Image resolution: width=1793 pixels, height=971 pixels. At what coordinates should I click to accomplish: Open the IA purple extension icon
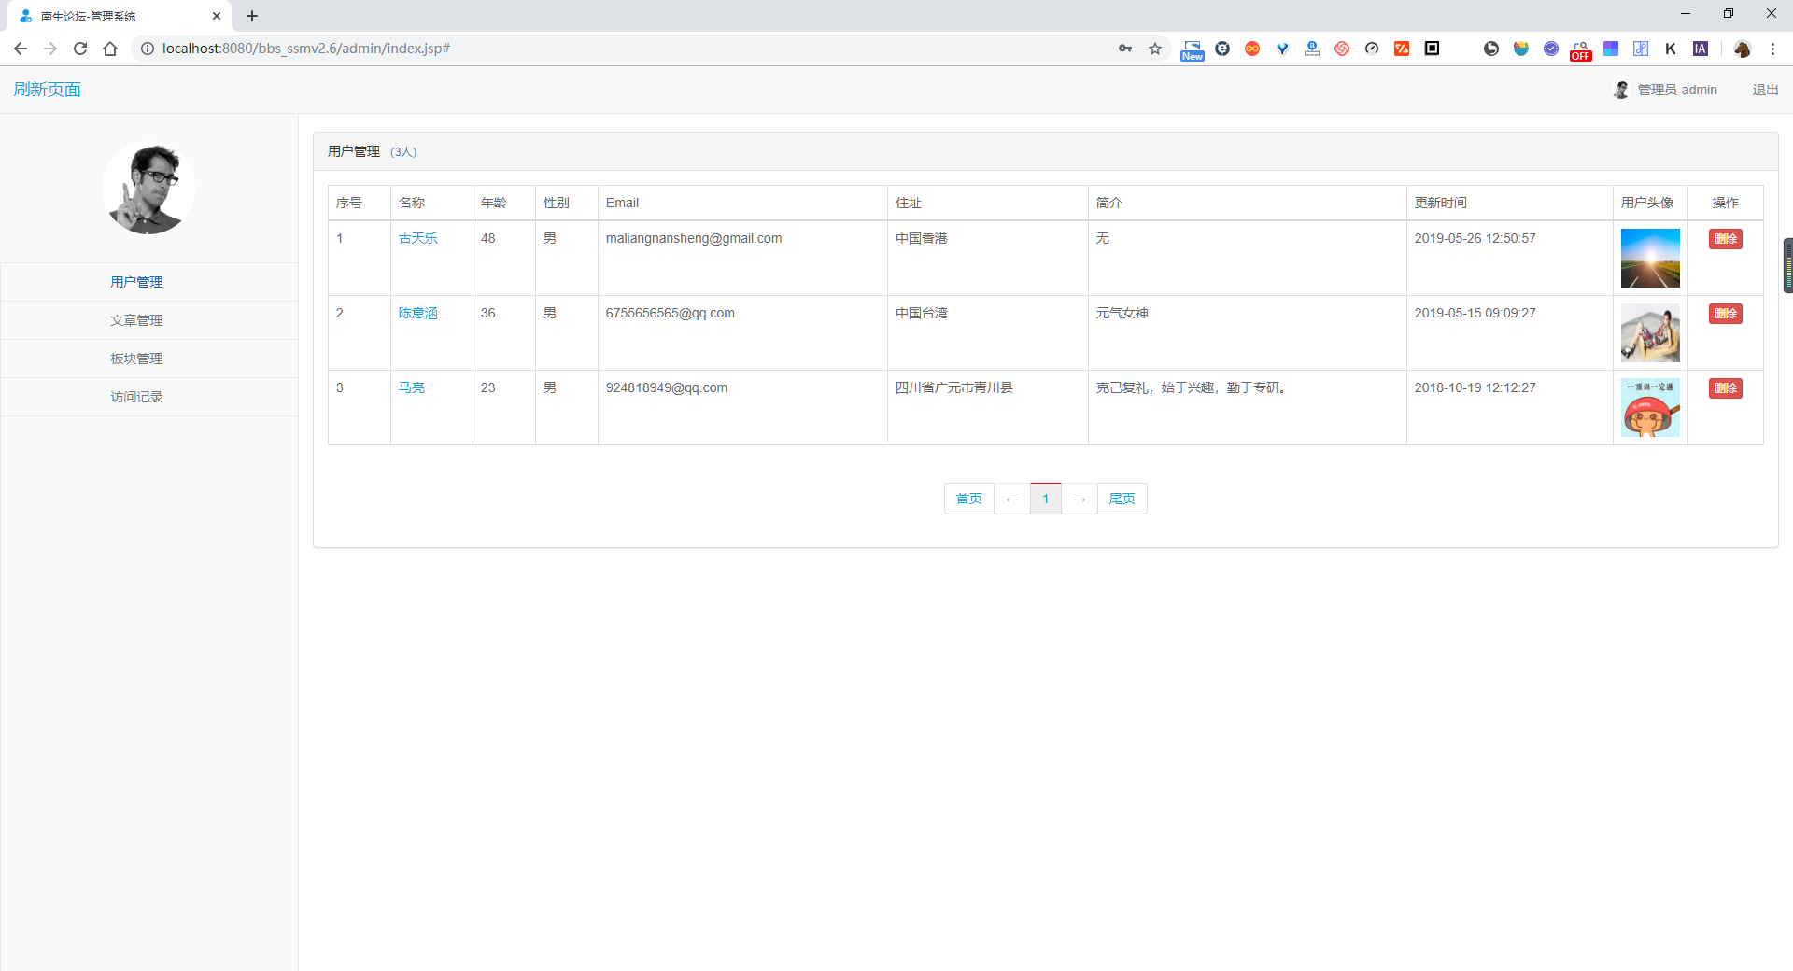[x=1701, y=49]
